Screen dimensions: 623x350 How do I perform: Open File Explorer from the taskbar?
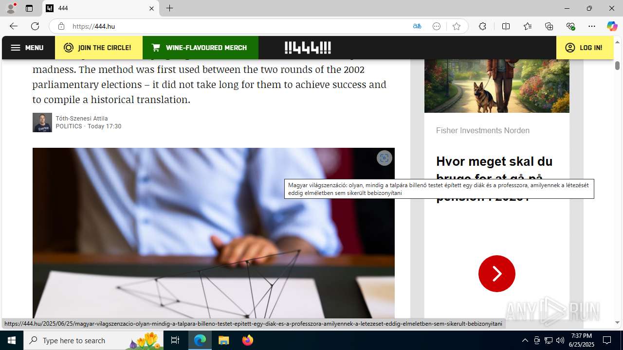pos(223,340)
